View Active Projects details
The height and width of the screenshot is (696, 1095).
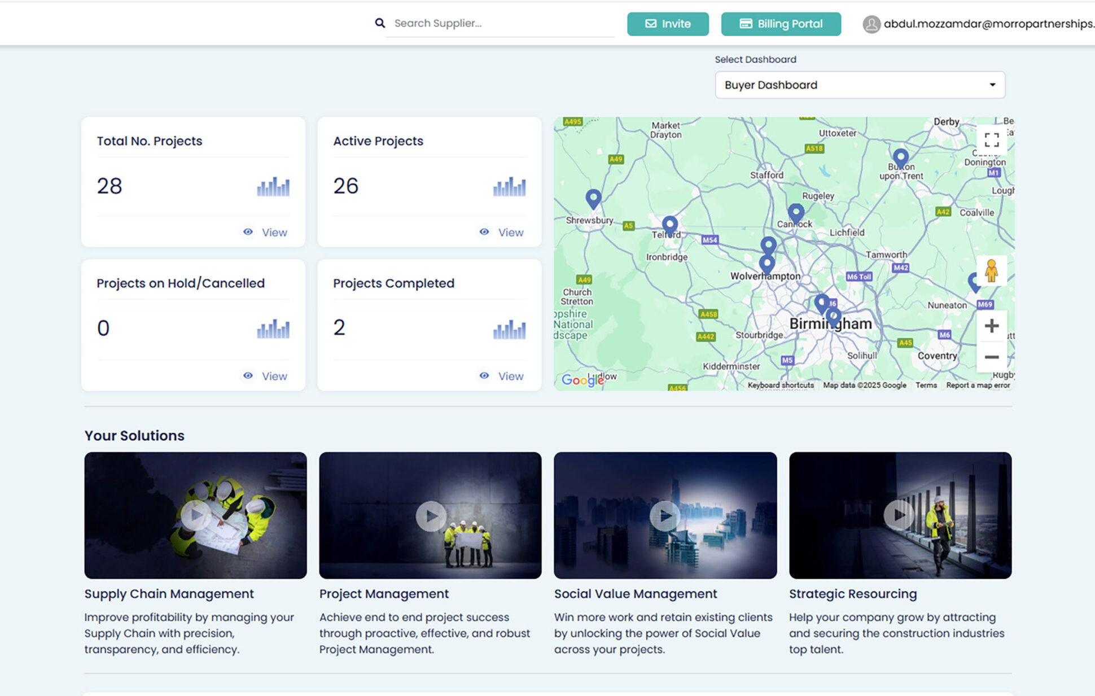(502, 233)
